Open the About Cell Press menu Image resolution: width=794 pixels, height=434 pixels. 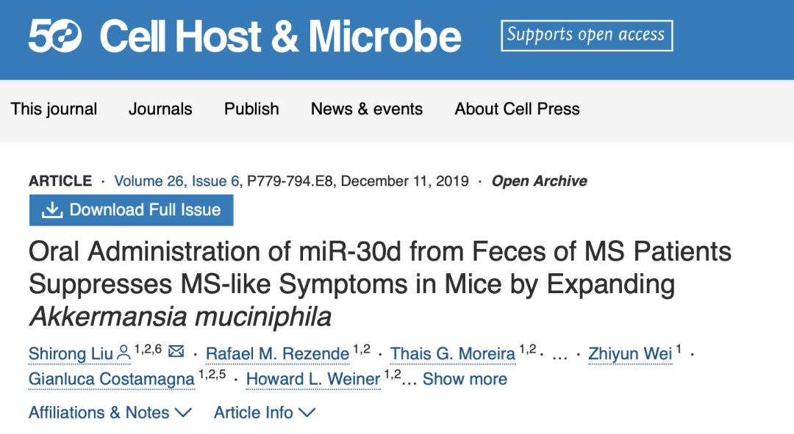(x=517, y=109)
